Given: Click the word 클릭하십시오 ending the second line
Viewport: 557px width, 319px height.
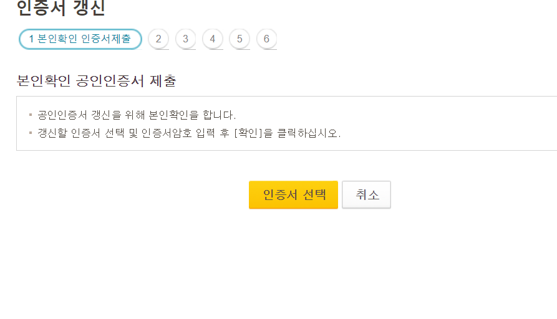Looking at the screenshot, I should tap(309, 133).
